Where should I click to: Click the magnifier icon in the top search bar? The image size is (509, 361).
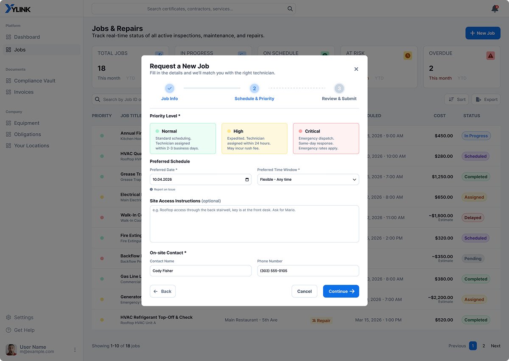pos(290,9)
